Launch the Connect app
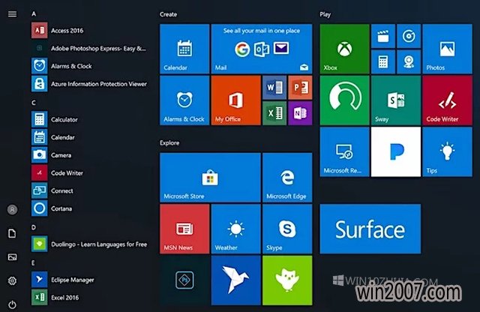 [91, 190]
